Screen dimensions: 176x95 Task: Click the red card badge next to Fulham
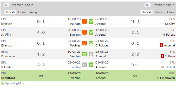(x=162, y=56)
